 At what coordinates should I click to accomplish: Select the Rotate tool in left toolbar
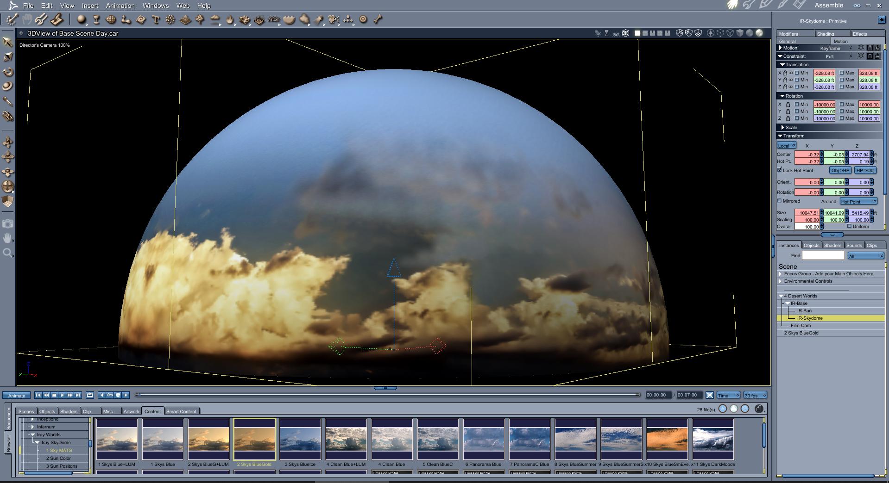[8, 72]
